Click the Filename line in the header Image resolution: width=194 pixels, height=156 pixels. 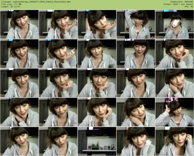click(36, 2)
